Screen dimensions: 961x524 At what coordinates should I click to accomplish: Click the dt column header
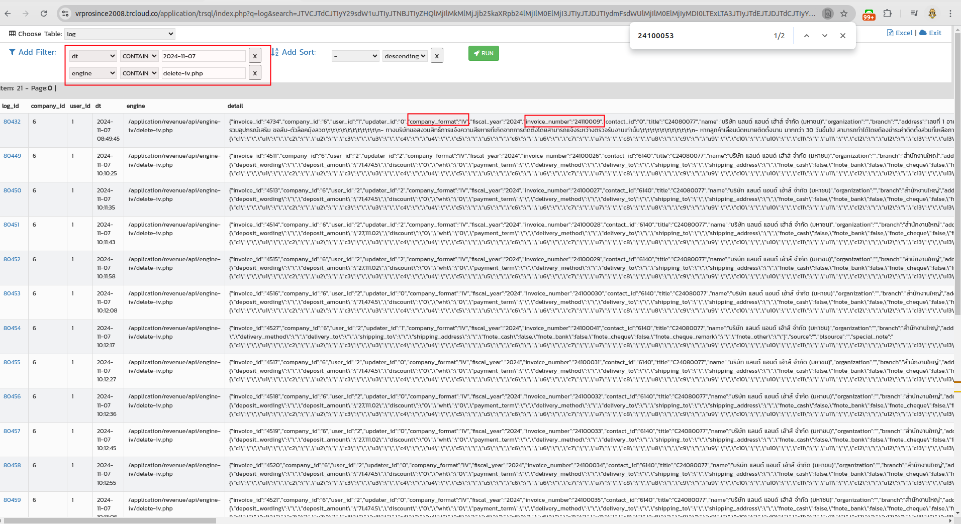point(98,106)
